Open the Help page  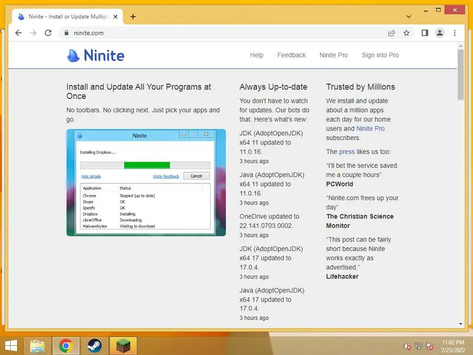point(257,55)
